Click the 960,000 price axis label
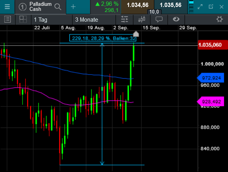The image size is (228, 172). [x=210, y=85]
